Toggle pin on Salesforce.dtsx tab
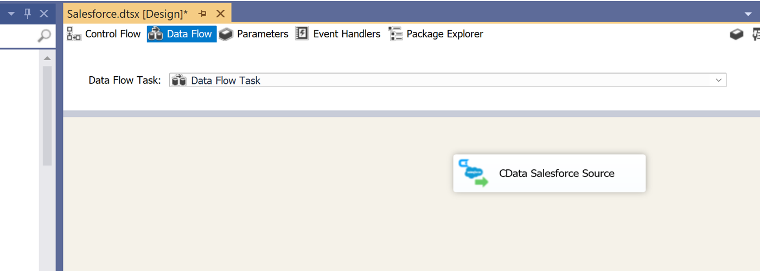Viewport: 760px width, 271px height. coord(202,14)
